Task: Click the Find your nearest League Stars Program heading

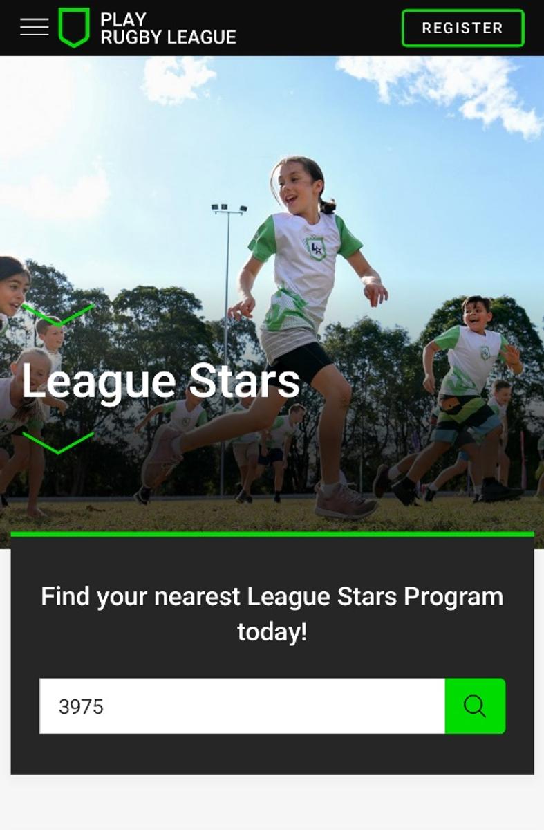Action: point(272,614)
